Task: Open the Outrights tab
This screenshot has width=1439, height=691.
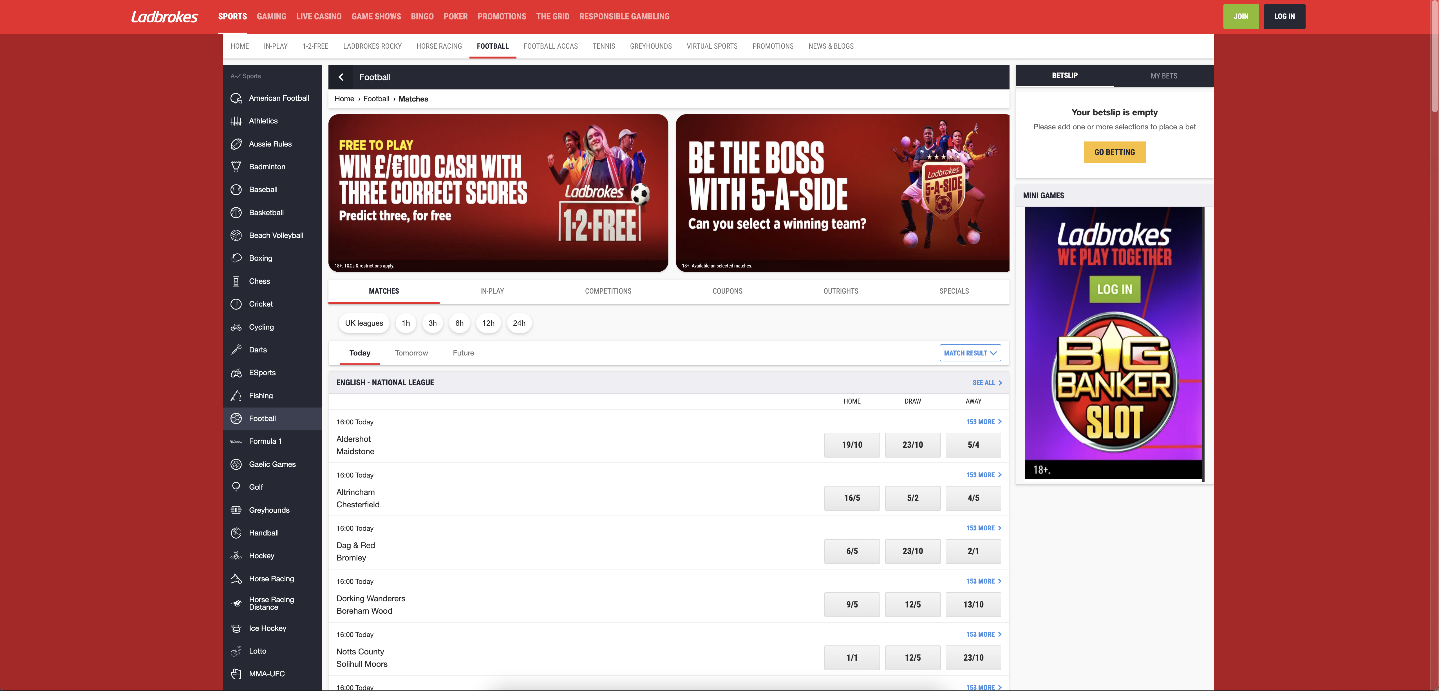Action: pos(841,291)
